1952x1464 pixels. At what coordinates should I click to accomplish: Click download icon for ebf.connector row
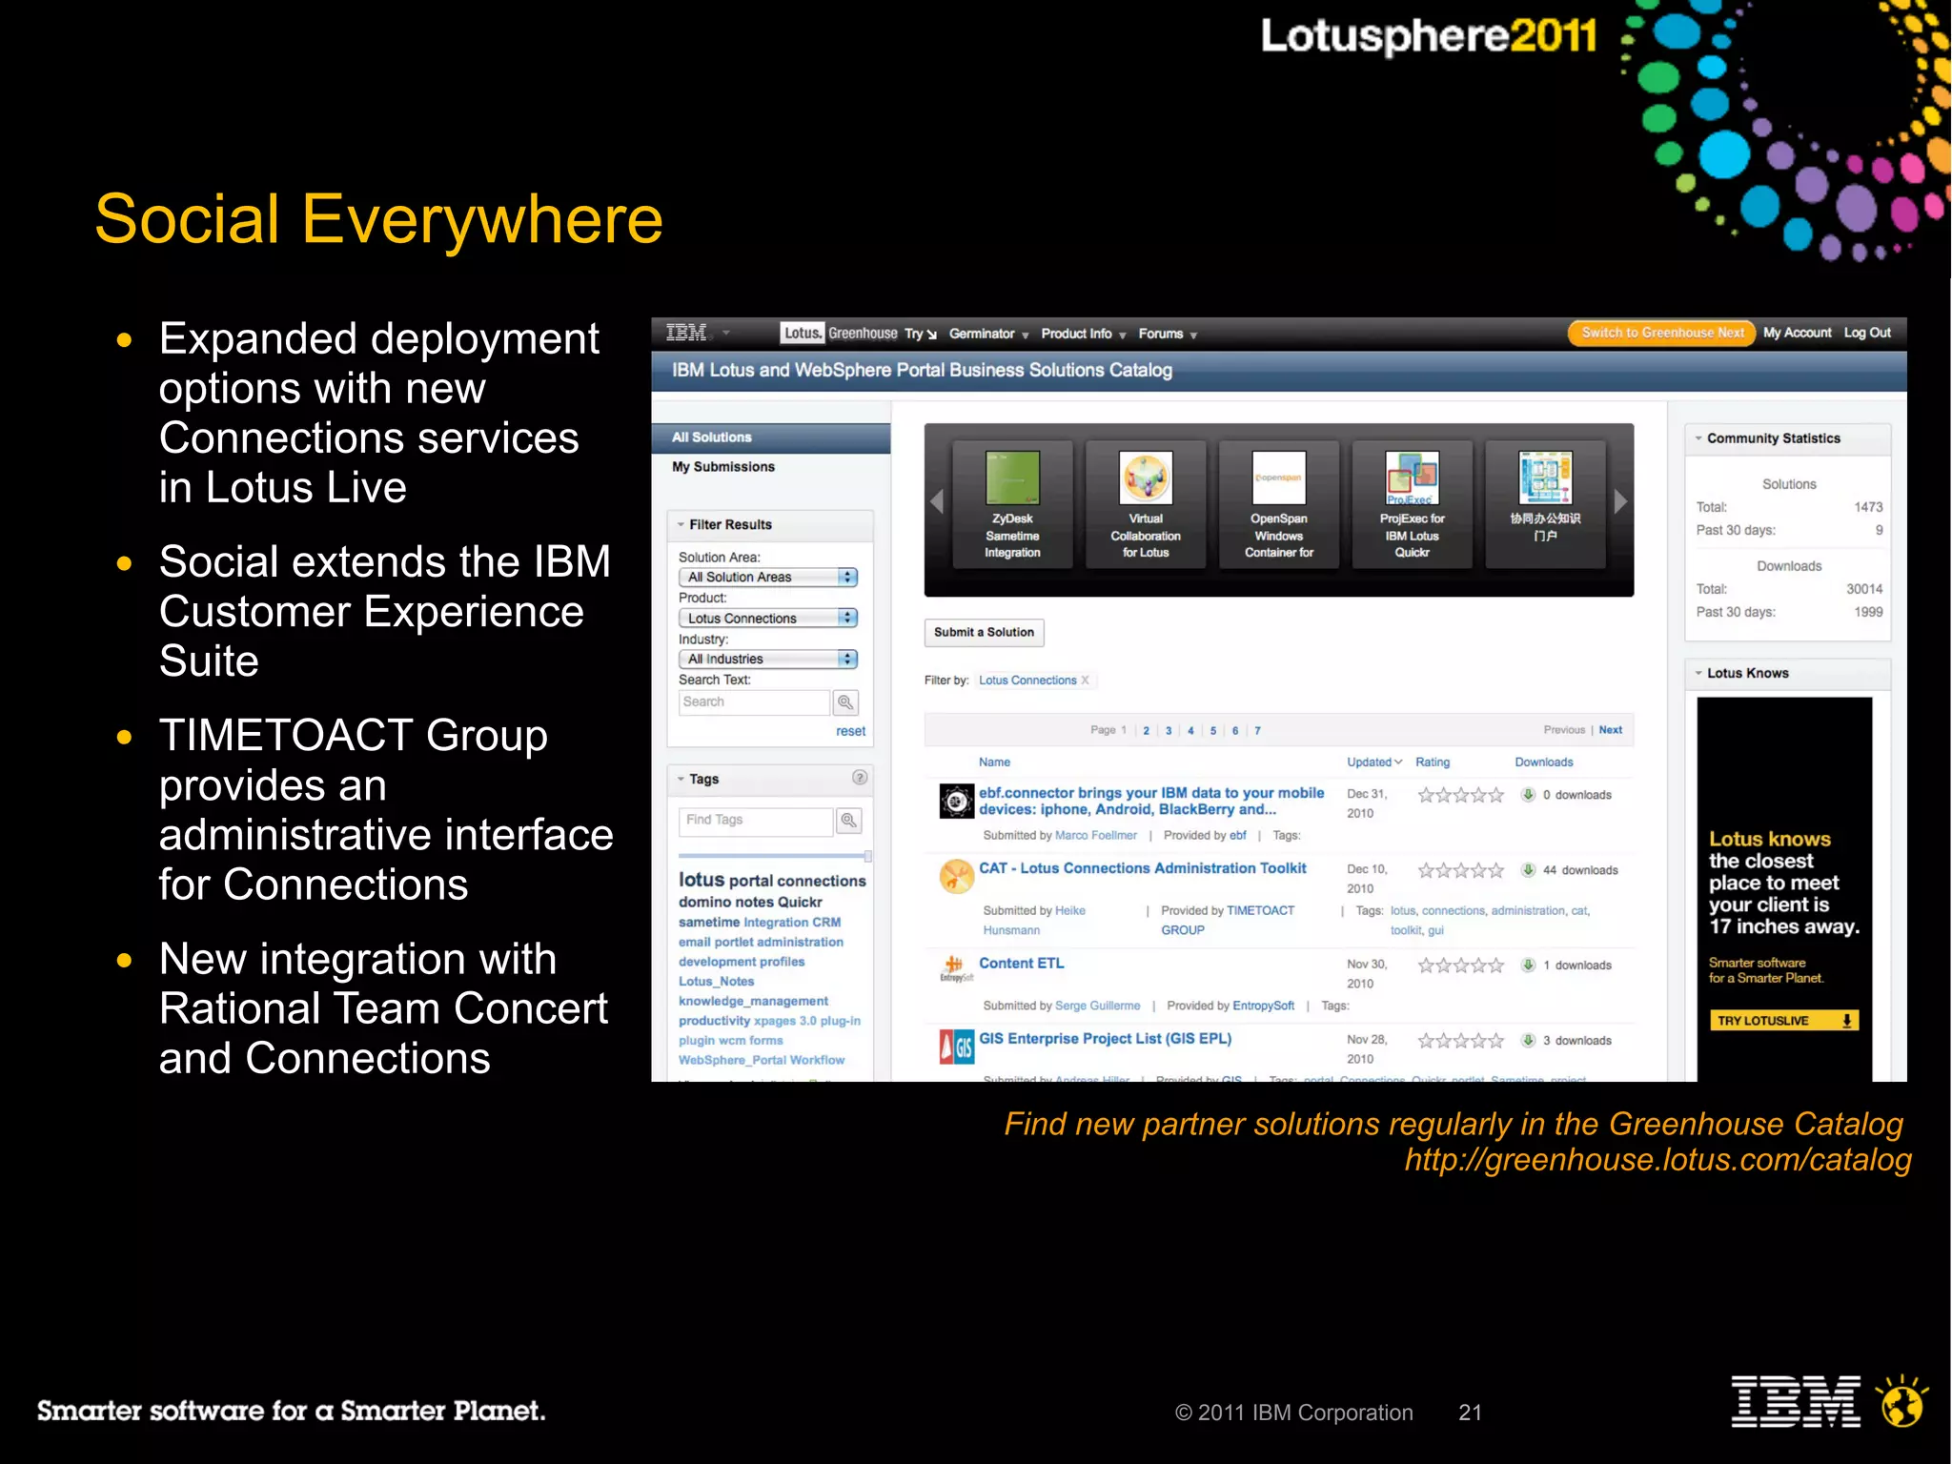(1528, 795)
